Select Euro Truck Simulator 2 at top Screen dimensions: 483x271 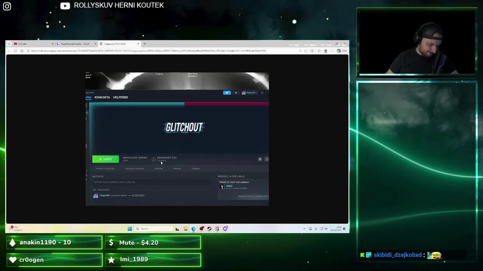(192, 75)
